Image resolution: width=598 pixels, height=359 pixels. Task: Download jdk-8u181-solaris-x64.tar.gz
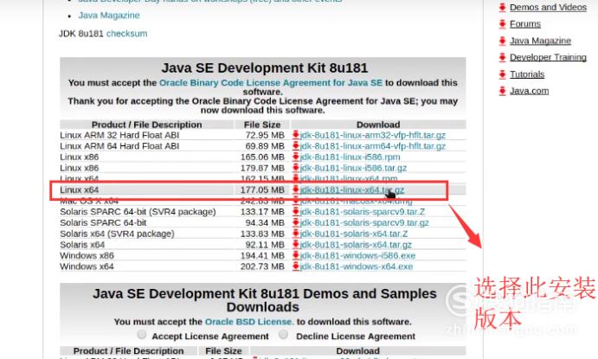(x=356, y=245)
